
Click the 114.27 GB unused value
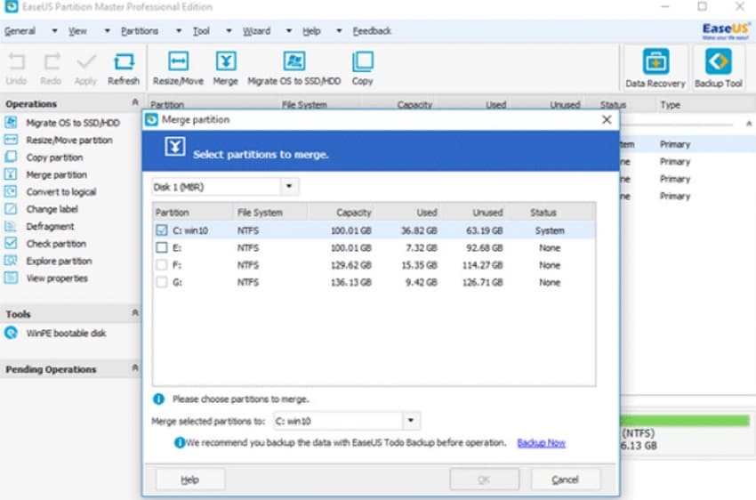[482, 265]
